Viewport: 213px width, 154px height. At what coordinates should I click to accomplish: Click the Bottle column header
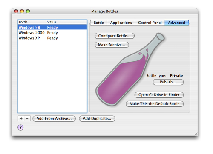click(x=32, y=22)
